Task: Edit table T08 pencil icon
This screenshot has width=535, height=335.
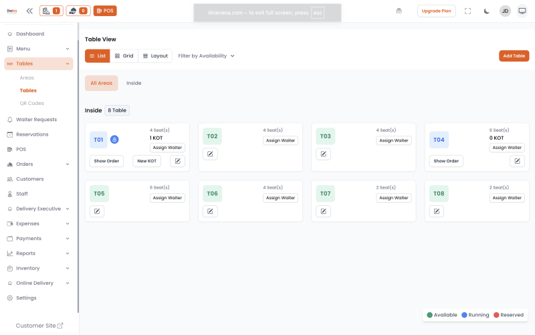Action: pos(437,211)
